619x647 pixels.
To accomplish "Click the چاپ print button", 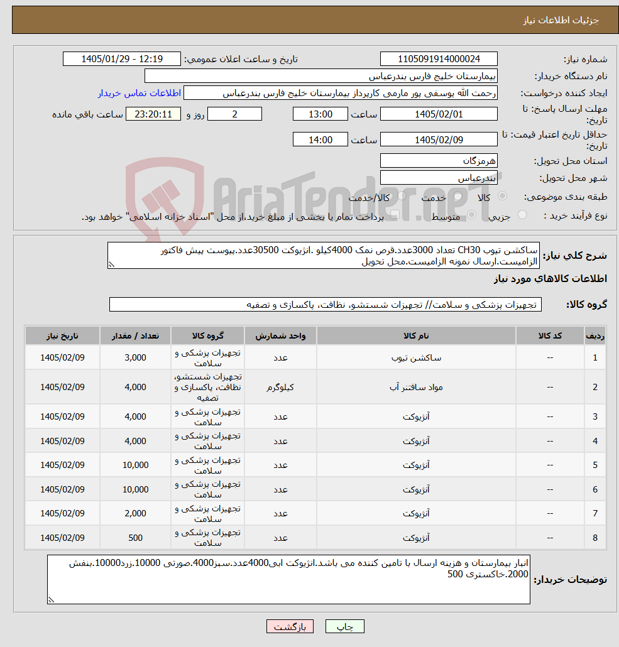I will [x=345, y=626].
